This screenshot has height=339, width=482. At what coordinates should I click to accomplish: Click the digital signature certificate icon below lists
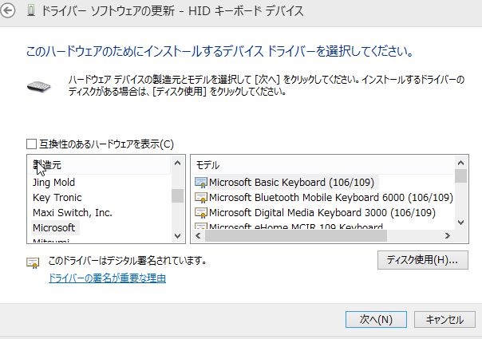click(x=33, y=262)
